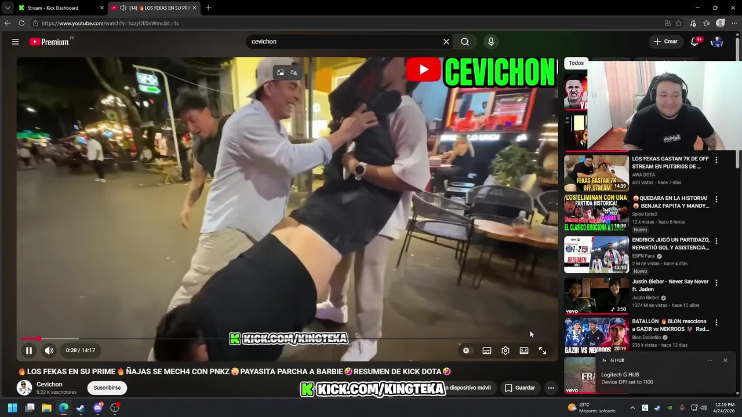The image size is (742, 417).
Task: Open YouTube account avatar menu
Action: (717, 42)
